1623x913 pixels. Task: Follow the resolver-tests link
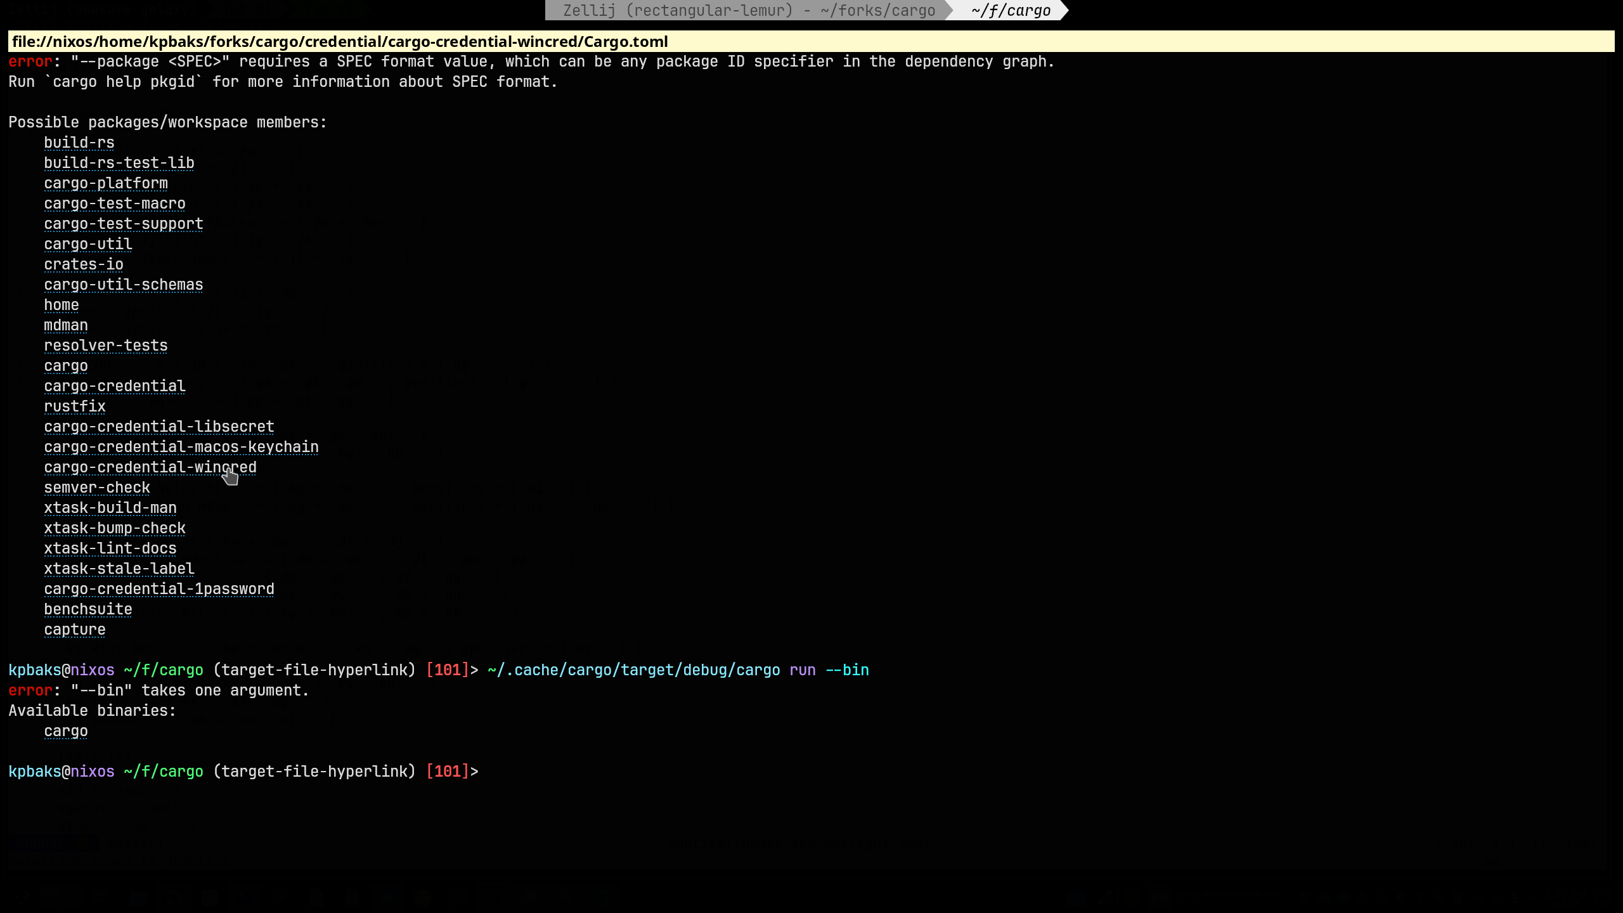point(106,346)
